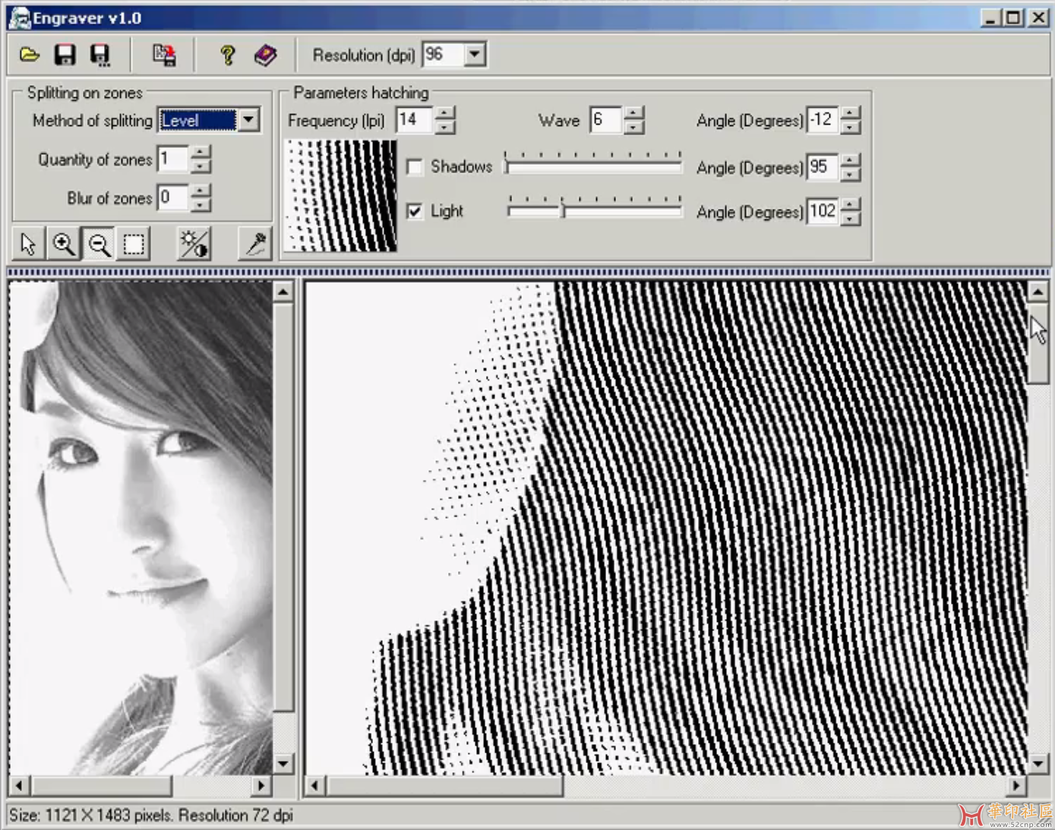
Task: Select the arrow pointer tool
Action: coord(28,245)
